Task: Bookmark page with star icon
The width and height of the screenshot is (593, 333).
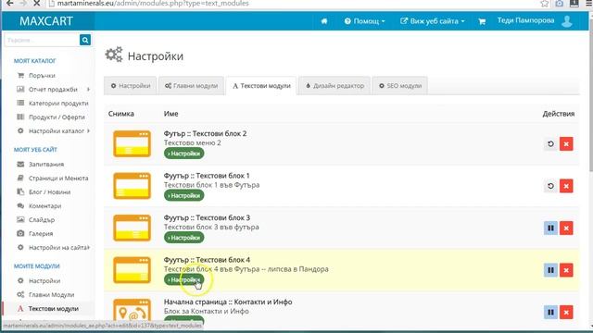Action: 544,4
